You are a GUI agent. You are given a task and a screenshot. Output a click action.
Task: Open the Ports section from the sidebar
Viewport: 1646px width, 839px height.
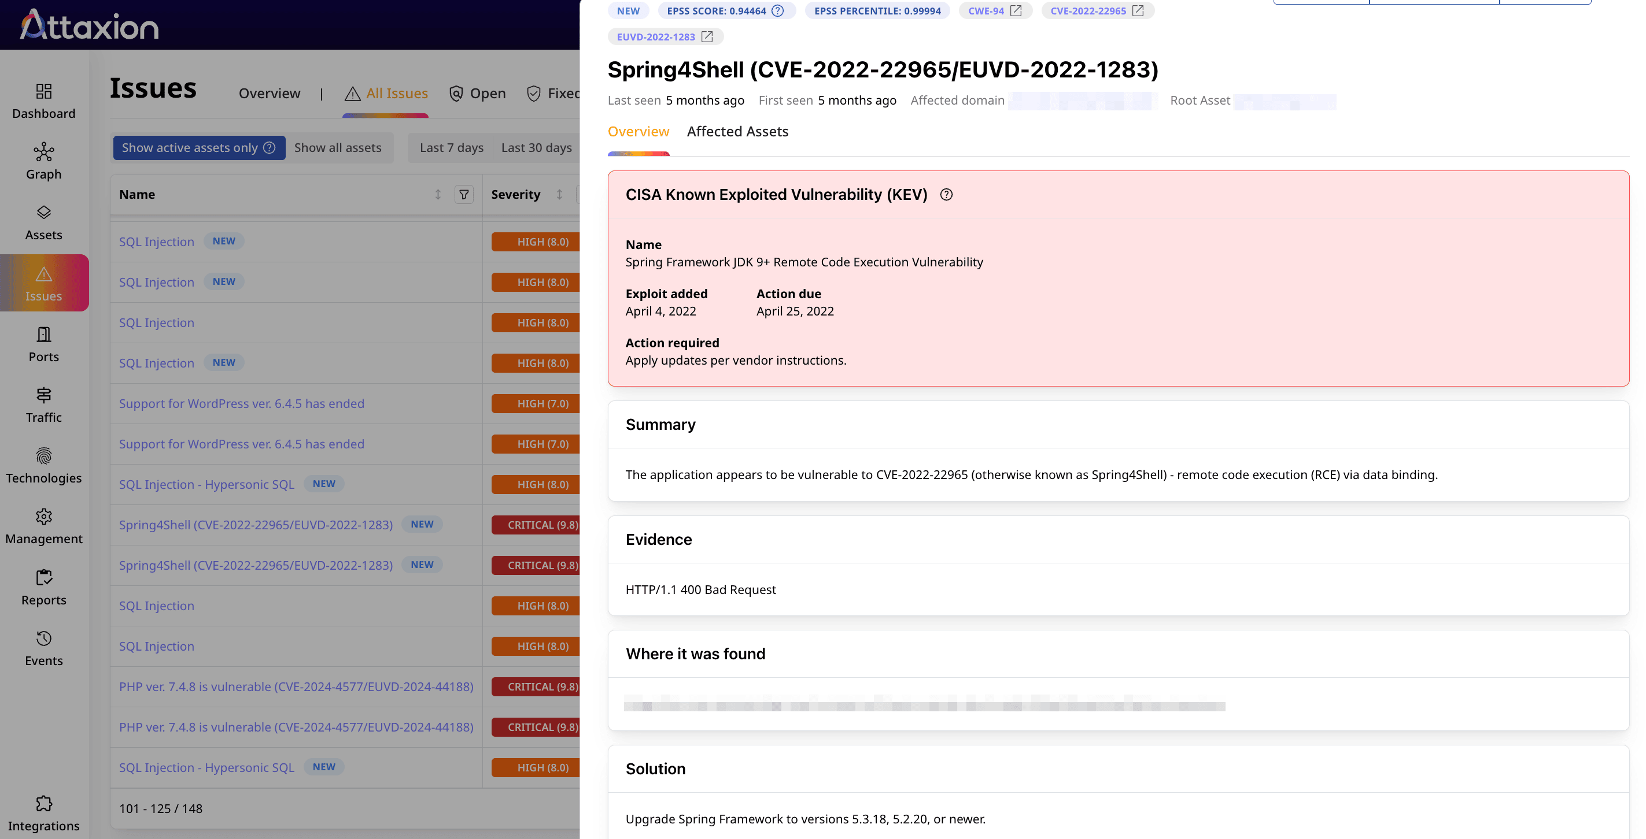[x=43, y=344]
